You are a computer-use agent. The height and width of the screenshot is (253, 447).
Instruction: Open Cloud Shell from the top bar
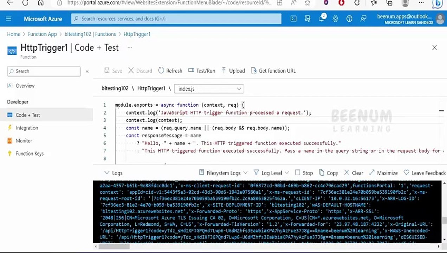[x=293, y=19]
